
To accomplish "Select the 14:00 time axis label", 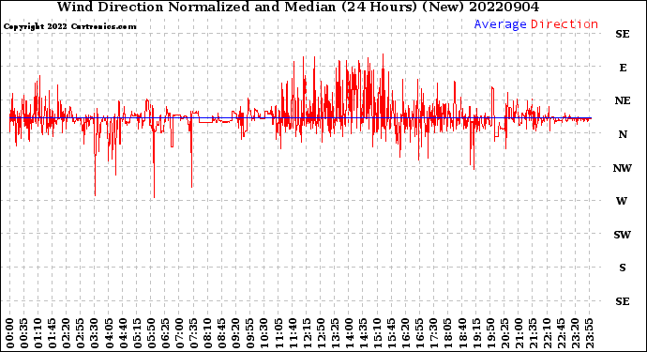I will (x=350, y=333).
